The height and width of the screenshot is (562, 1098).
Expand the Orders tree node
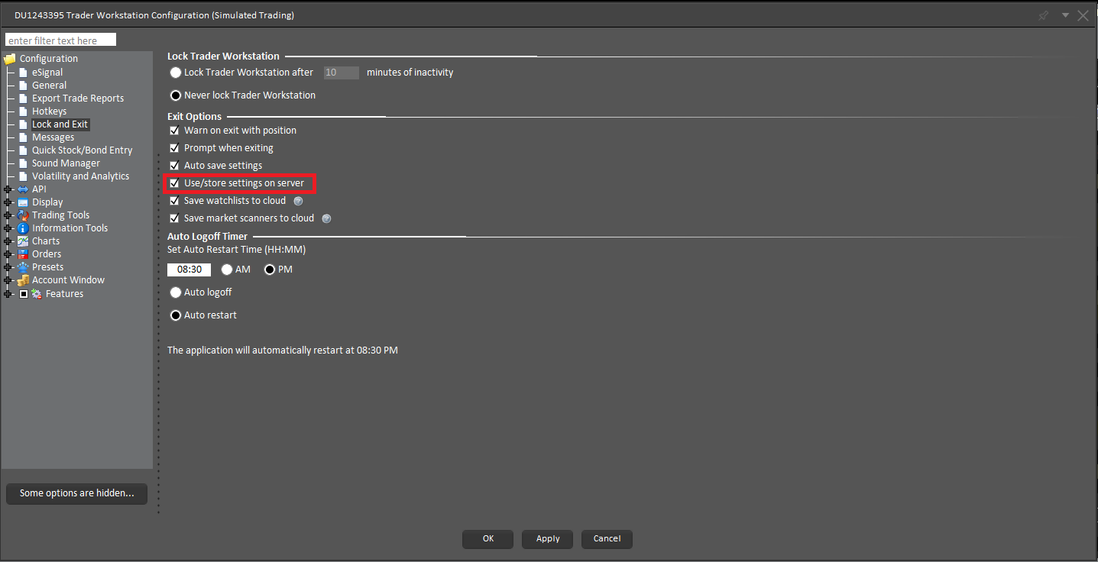[8, 254]
